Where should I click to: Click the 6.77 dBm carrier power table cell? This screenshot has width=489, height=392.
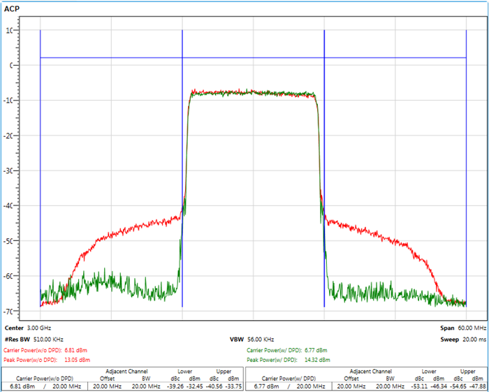click(x=268, y=386)
